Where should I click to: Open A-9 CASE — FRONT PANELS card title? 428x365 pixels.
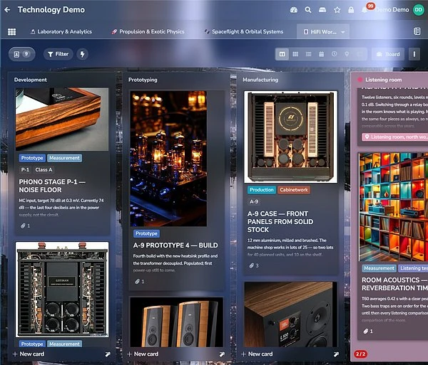pyautogui.click(x=280, y=221)
